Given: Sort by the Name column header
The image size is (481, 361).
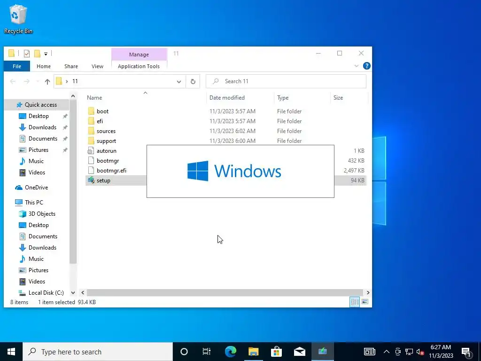Looking at the screenshot, I should [94, 98].
